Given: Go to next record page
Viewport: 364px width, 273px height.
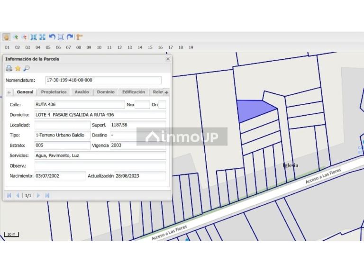Looking at the screenshot, I should 38,195.
